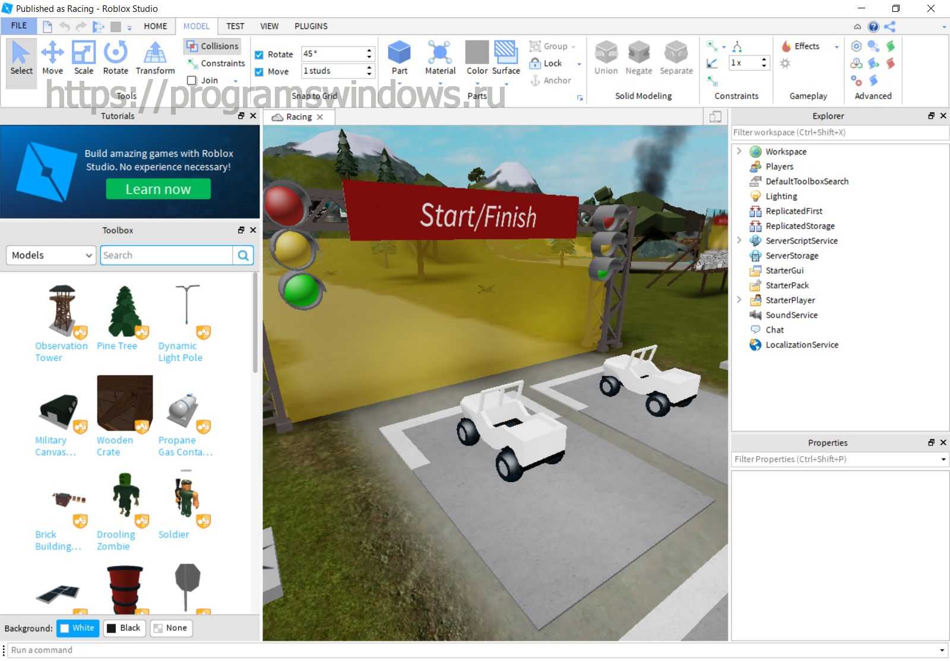Close the Racing tab
The width and height of the screenshot is (950, 661).
320,117
